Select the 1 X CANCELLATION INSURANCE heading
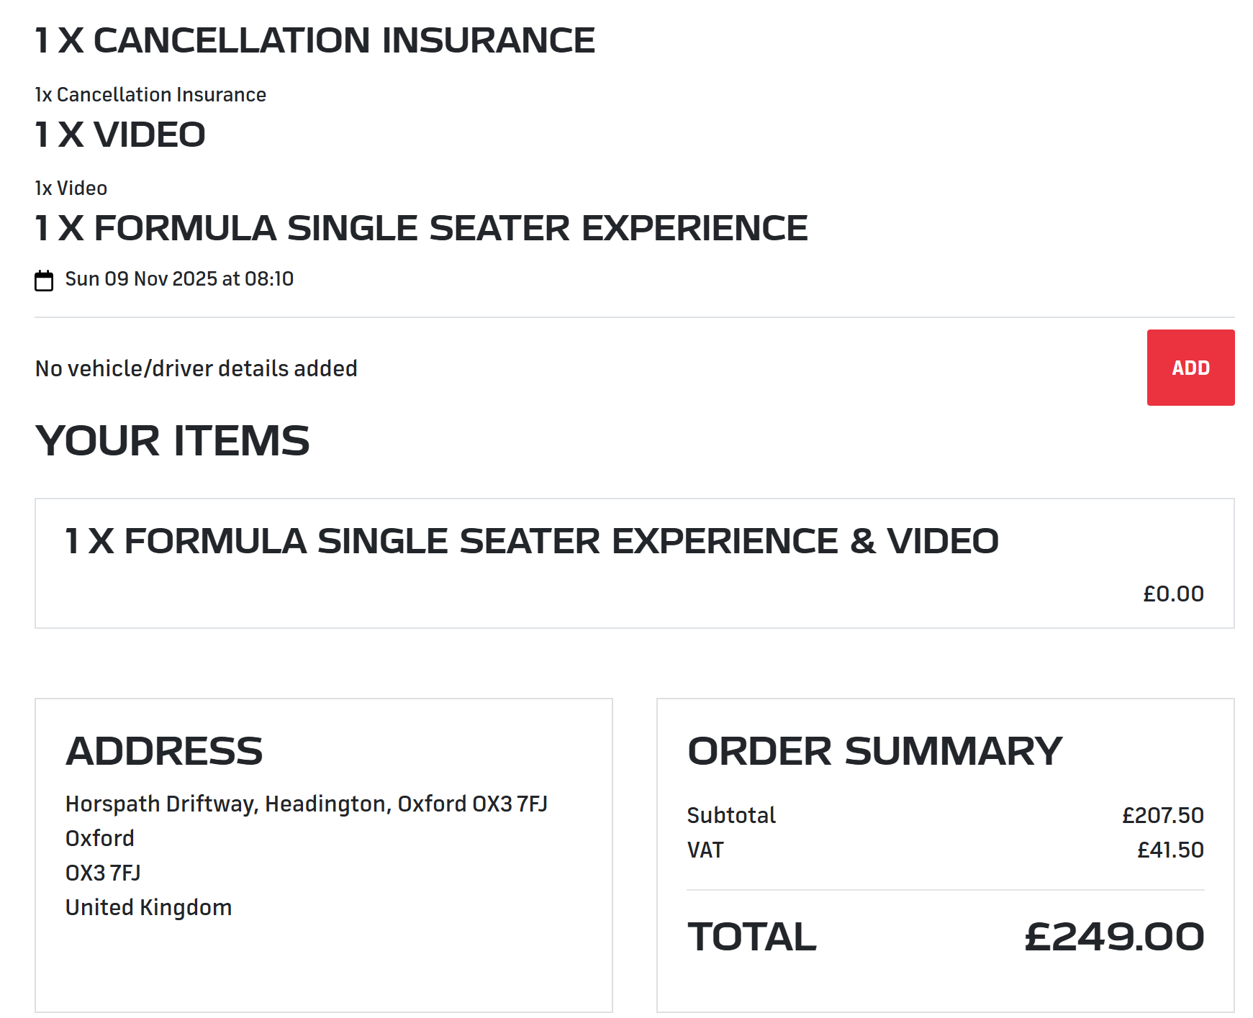Viewport: 1253px width, 1018px height. (315, 40)
